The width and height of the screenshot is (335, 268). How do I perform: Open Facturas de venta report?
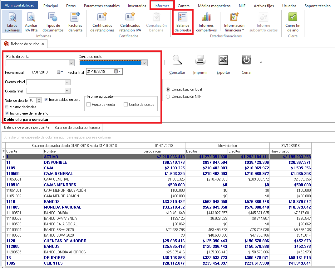(x=75, y=22)
